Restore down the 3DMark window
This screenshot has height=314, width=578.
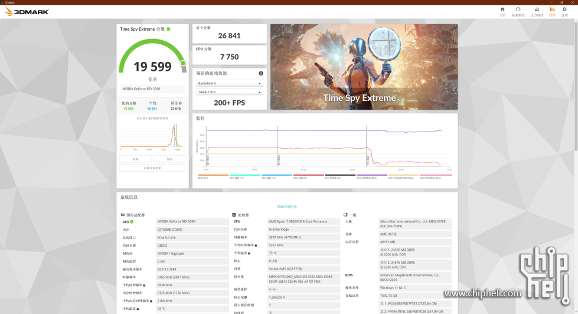pos(562,2)
